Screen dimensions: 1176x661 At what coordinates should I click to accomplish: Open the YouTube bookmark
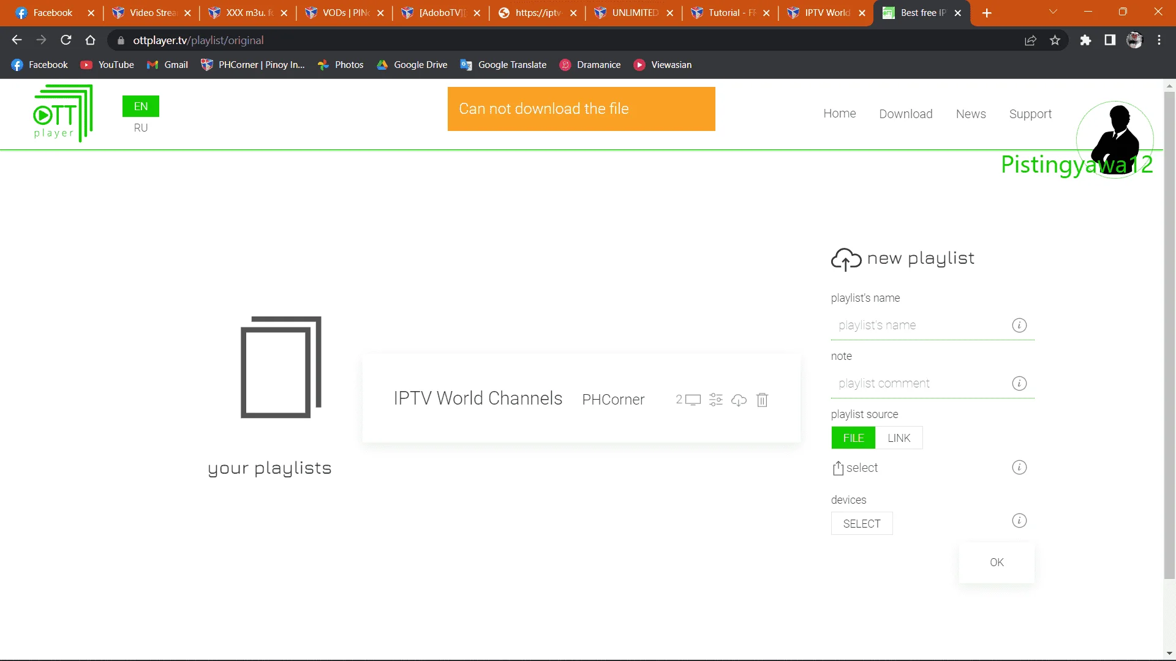107,65
